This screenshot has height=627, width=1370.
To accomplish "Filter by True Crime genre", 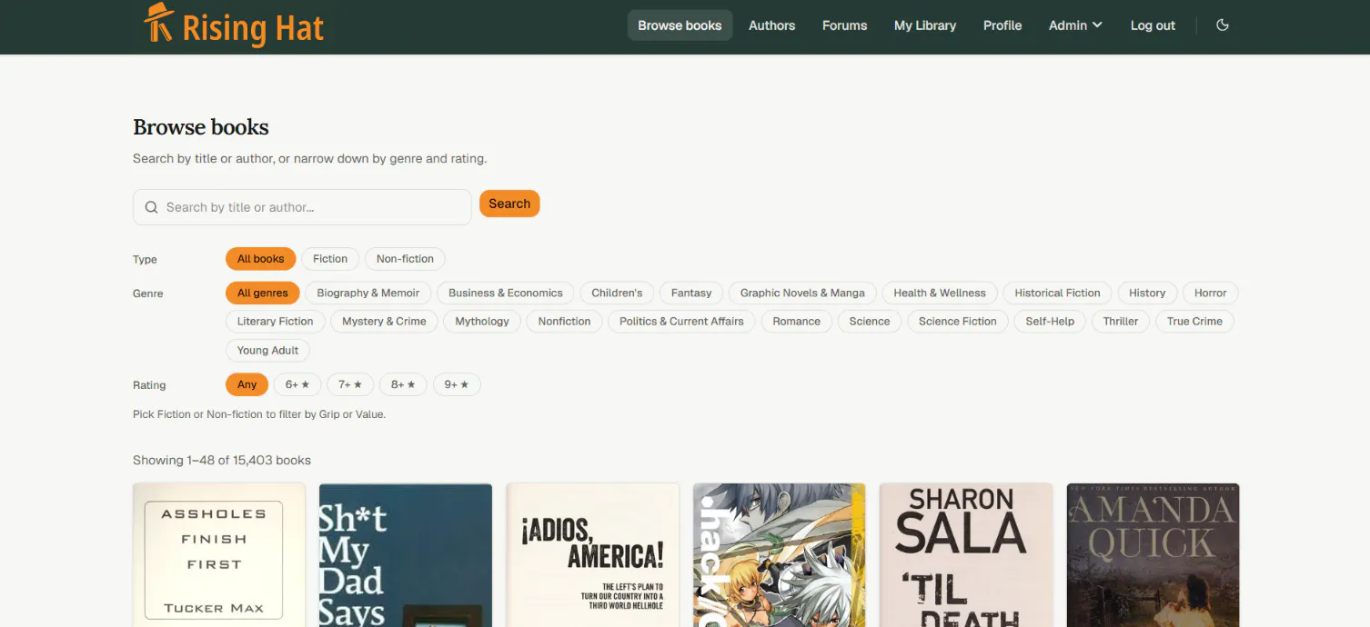I will [x=1194, y=321].
